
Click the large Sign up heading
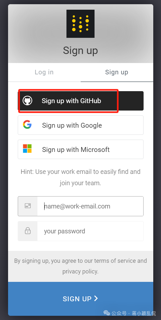[81, 50]
